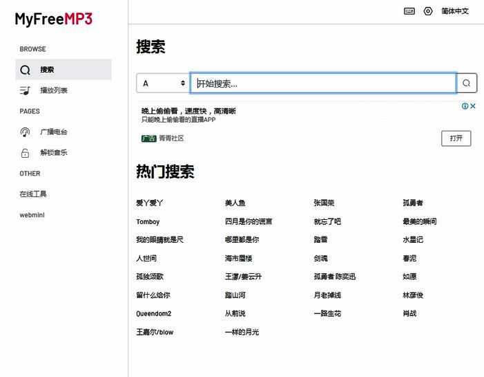Click the keyboard shortcuts icon in header
This screenshot has width=484, height=377.
click(x=409, y=11)
